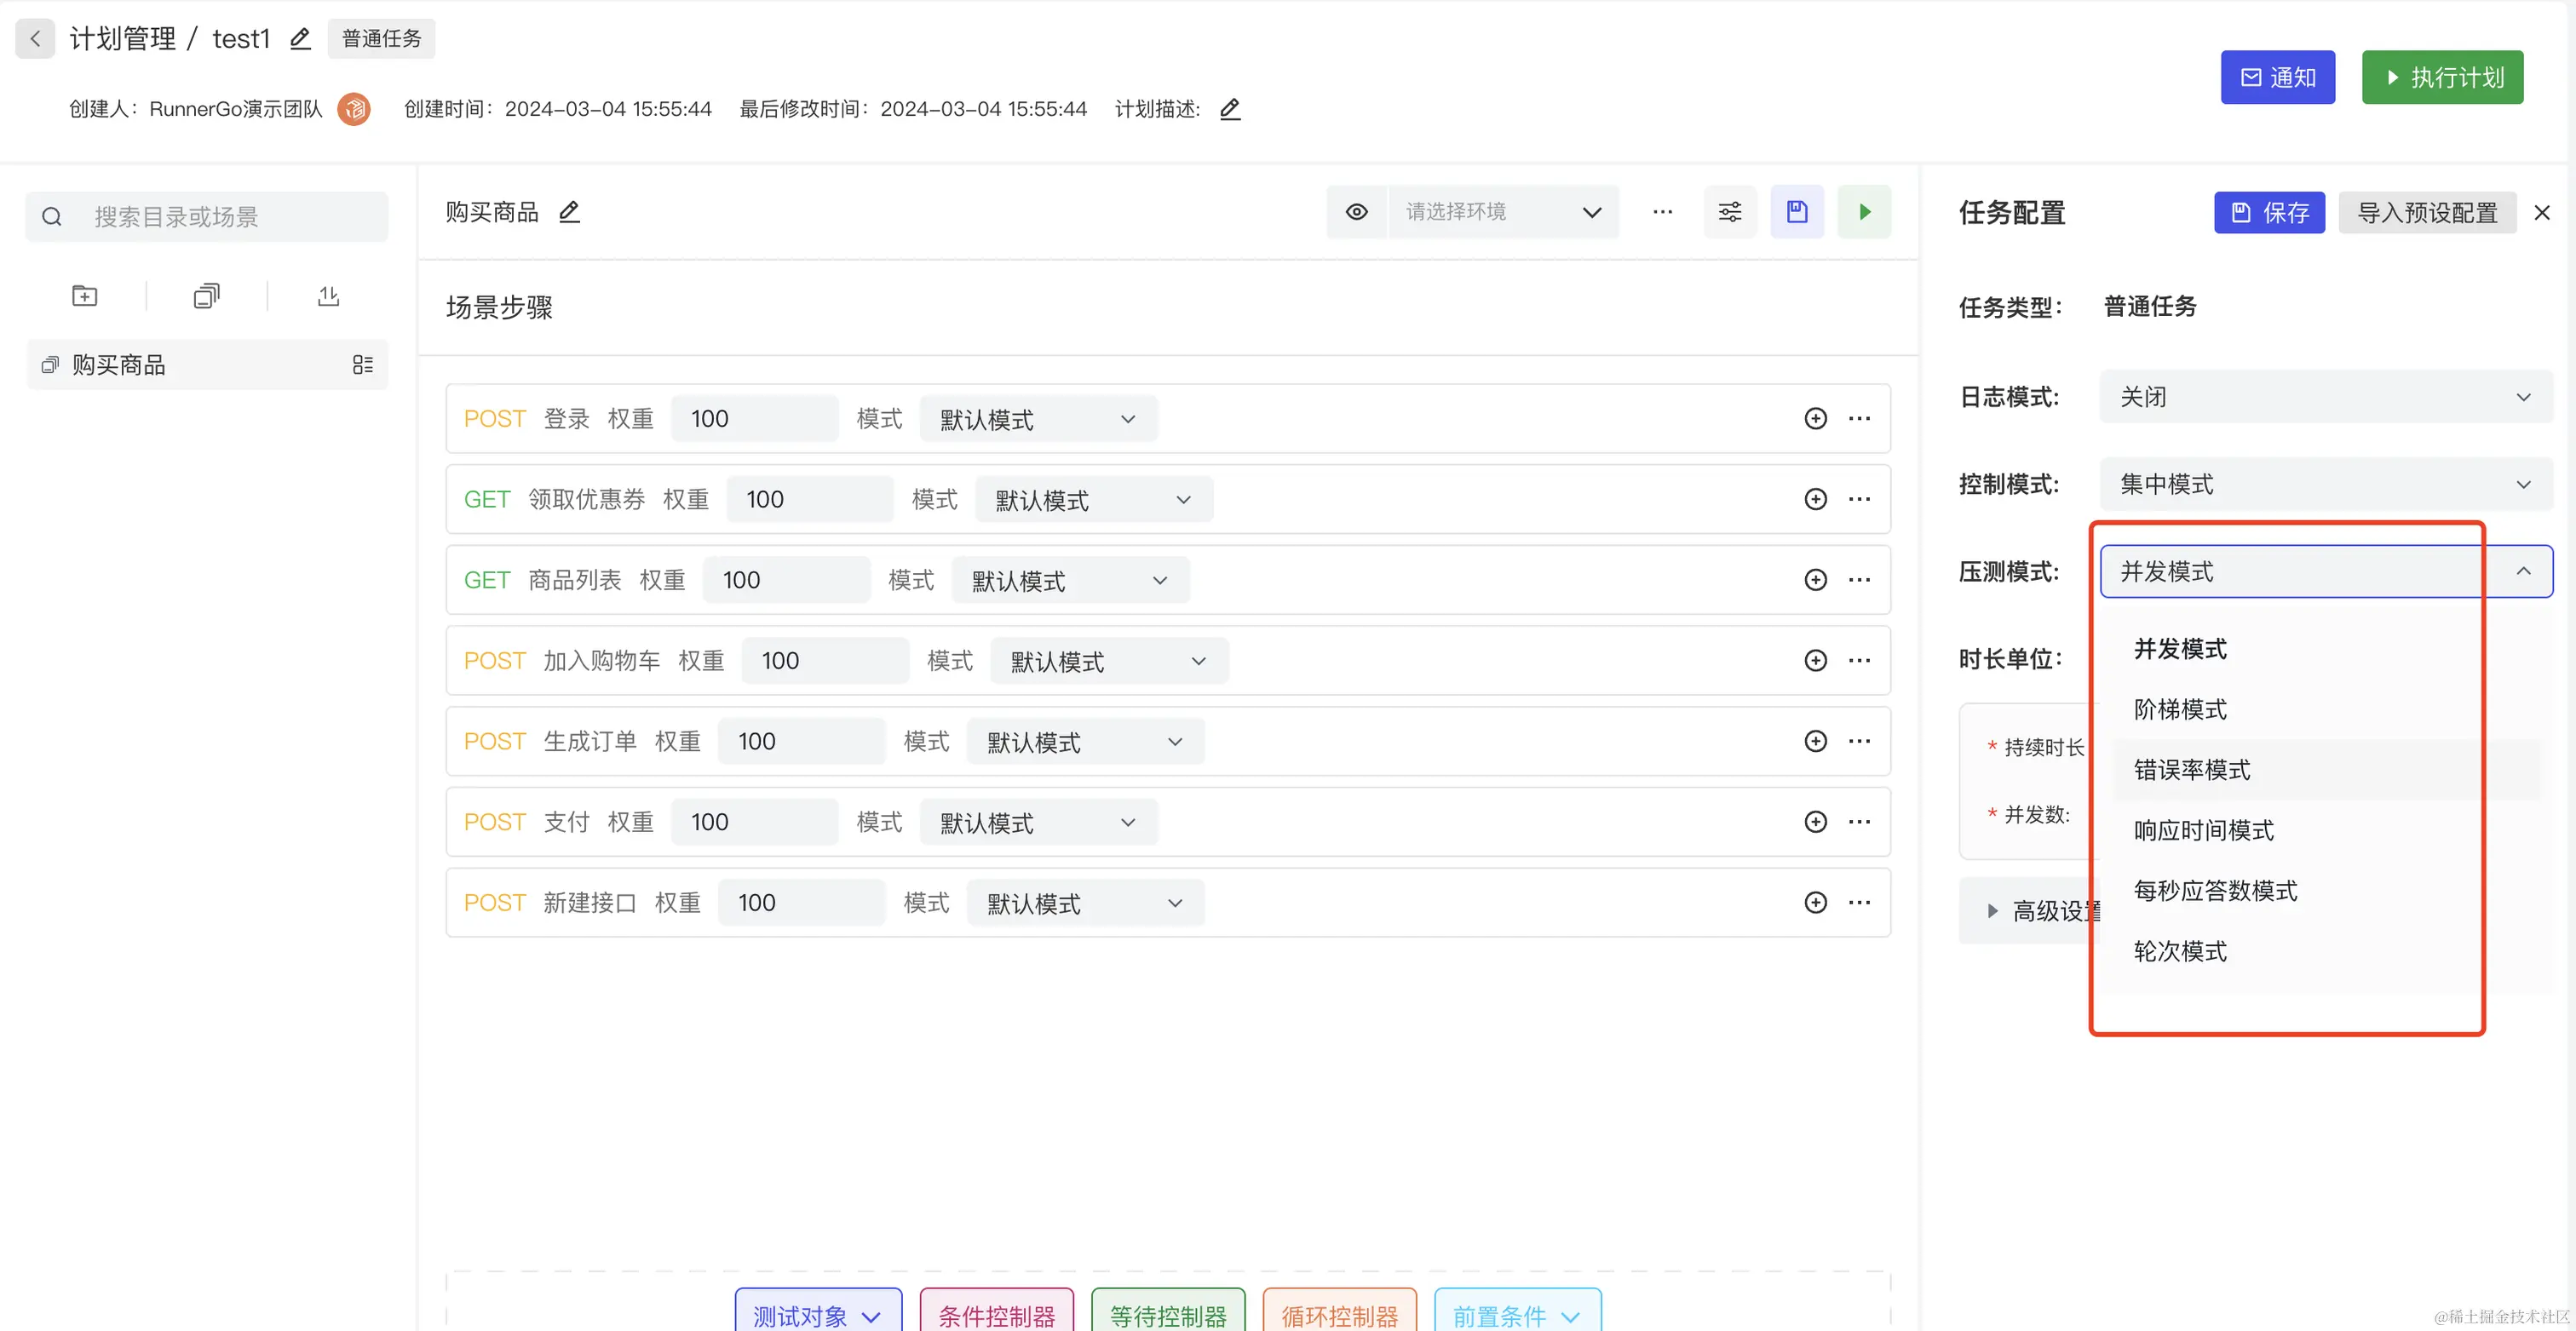Image resolution: width=2576 pixels, height=1331 pixels.
Task: Choose 每秒应答数模式 option
Action: click(2215, 891)
